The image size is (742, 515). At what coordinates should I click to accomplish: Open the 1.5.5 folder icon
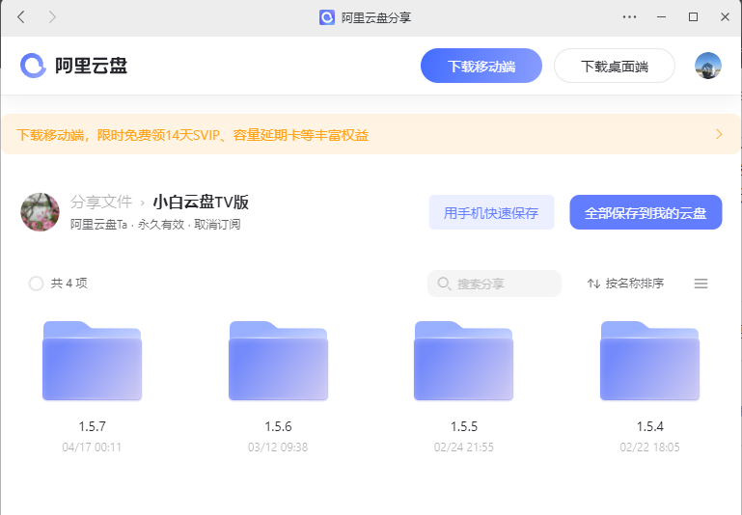coord(464,361)
